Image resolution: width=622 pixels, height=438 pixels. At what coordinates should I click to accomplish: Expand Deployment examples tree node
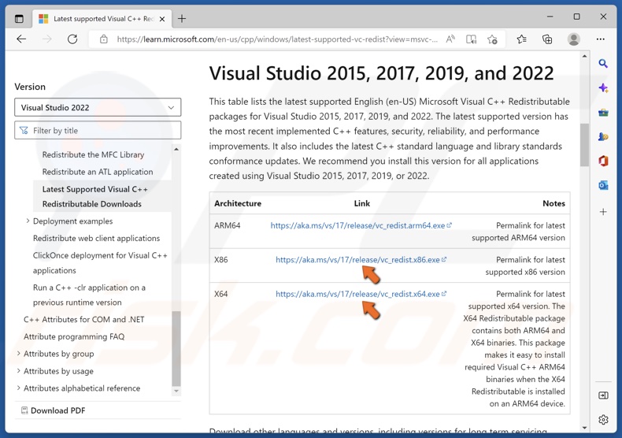pos(28,221)
